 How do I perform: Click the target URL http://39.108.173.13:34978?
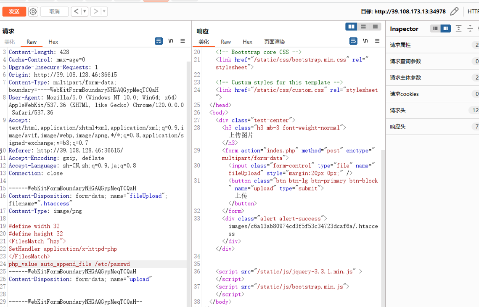point(410,12)
